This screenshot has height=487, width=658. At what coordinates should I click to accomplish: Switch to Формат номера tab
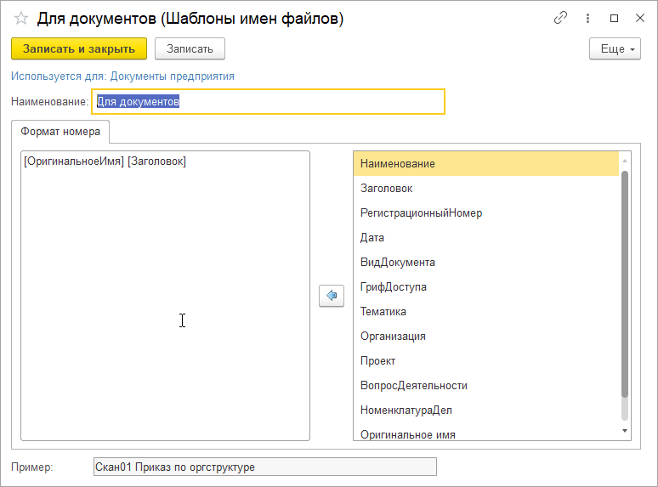click(x=61, y=132)
